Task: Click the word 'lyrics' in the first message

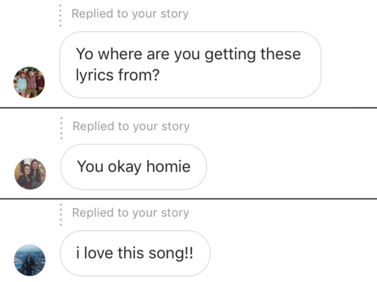Action: tap(94, 75)
